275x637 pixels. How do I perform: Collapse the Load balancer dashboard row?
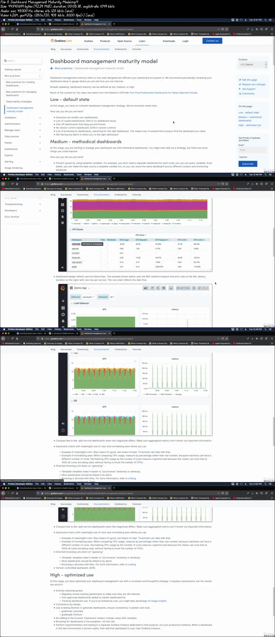coord(80,303)
